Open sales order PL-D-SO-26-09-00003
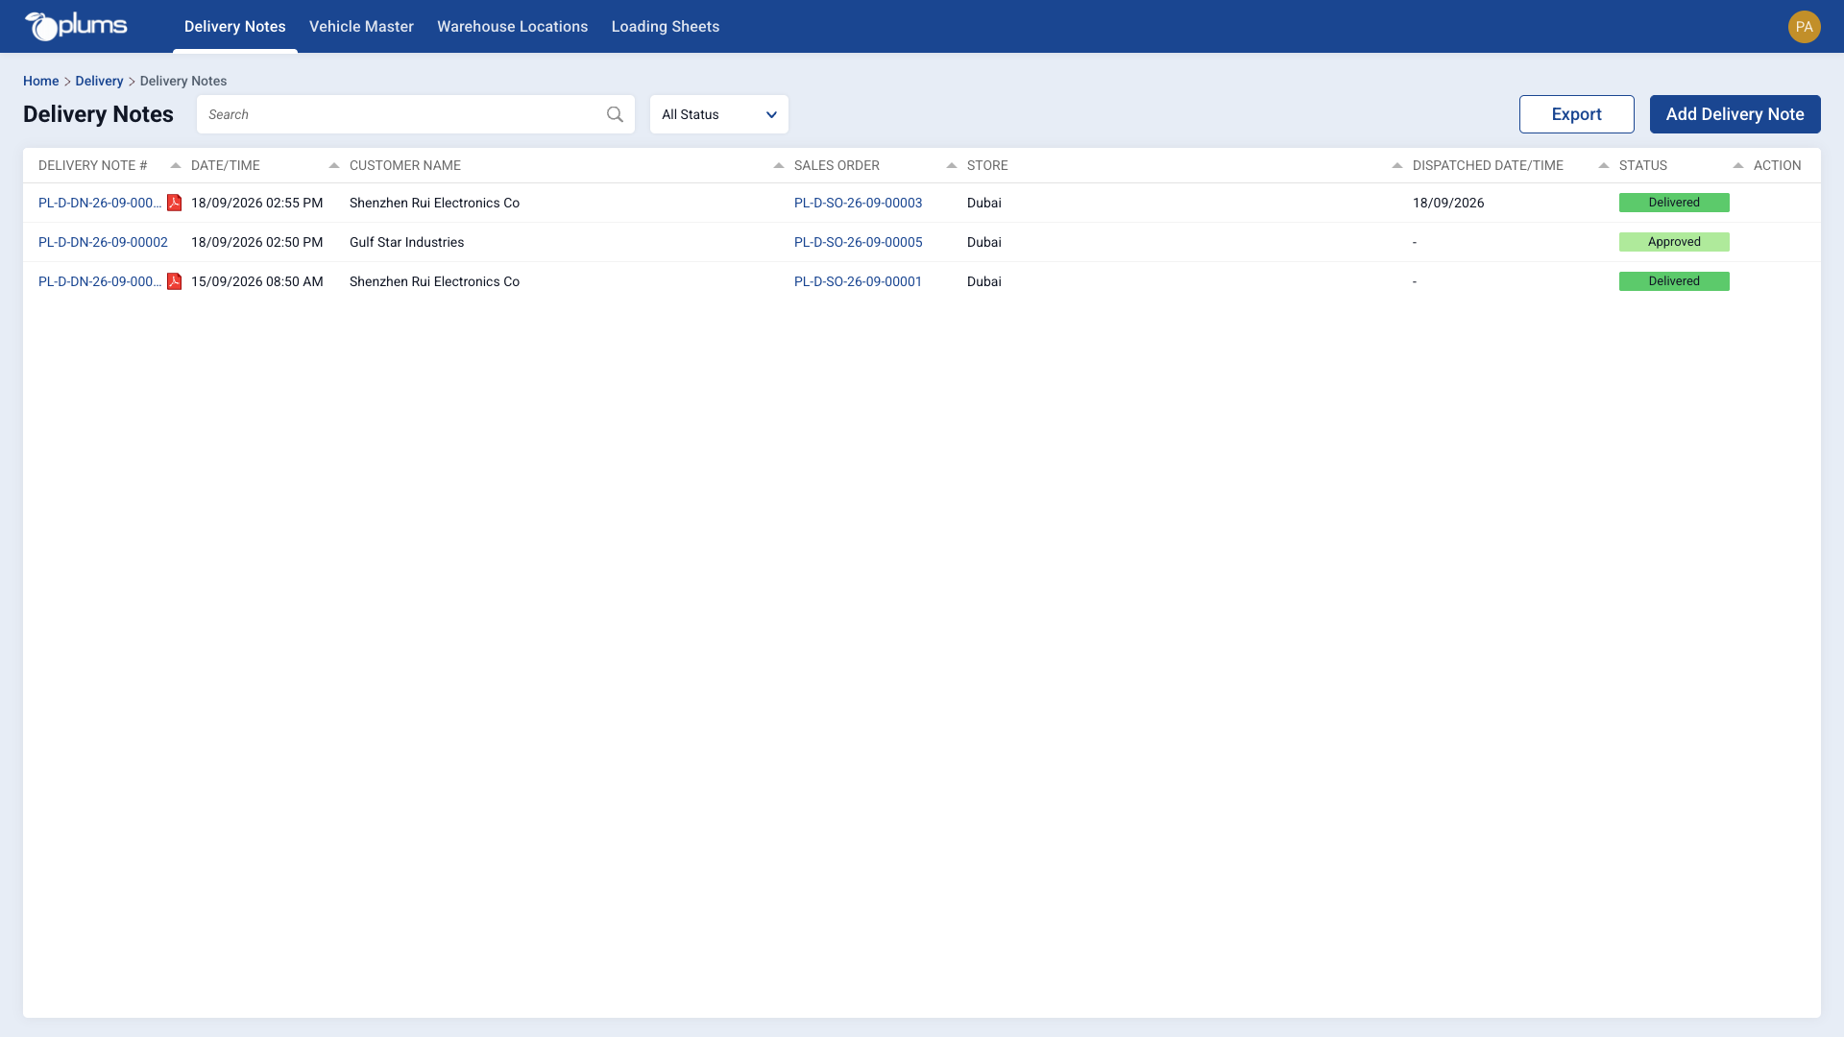The height and width of the screenshot is (1037, 1844). [x=858, y=203]
